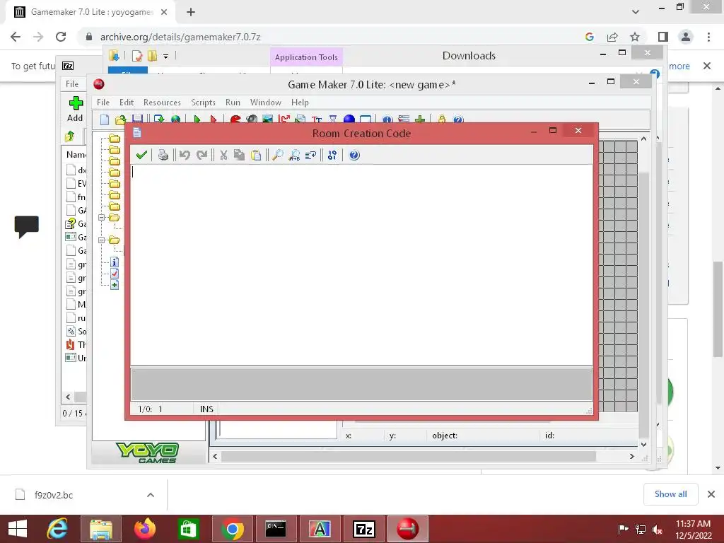Click Show all downloads button

(x=670, y=494)
